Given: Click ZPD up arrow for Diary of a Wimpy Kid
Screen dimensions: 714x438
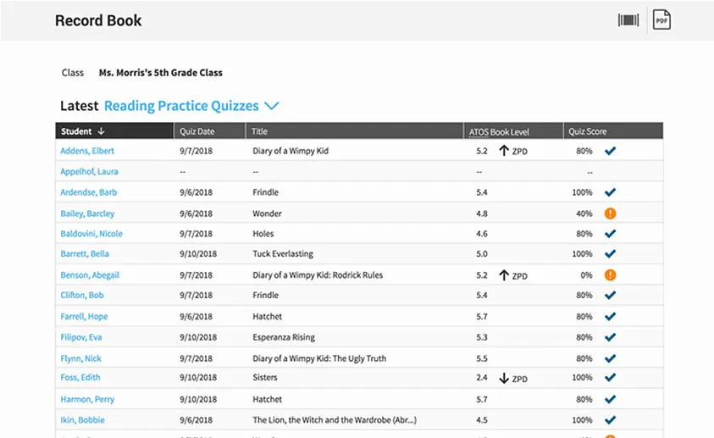Looking at the screenshot, I should 504,151.
